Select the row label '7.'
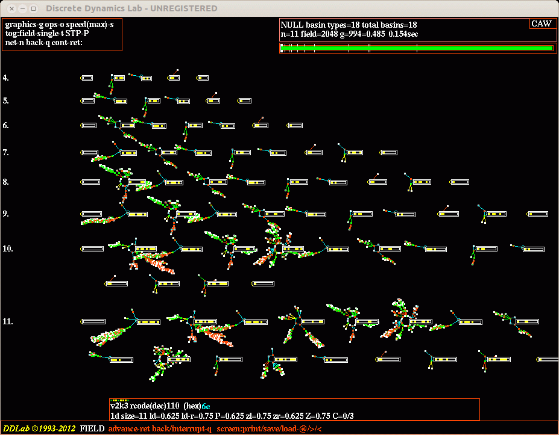559x435 pixels. point(5,153)
